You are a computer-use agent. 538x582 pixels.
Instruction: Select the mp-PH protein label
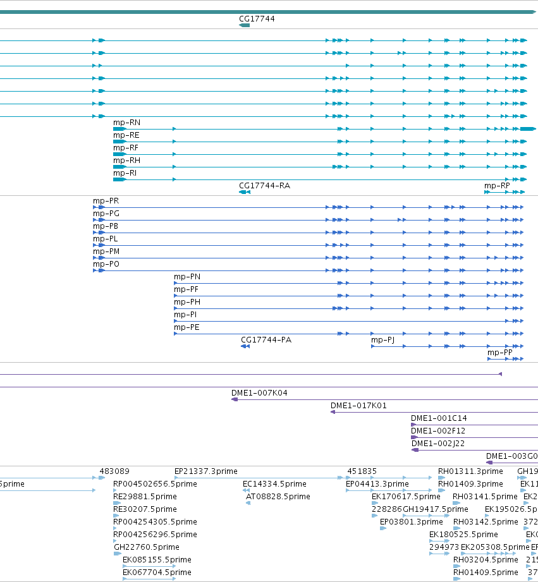click(x=187, y=302)
